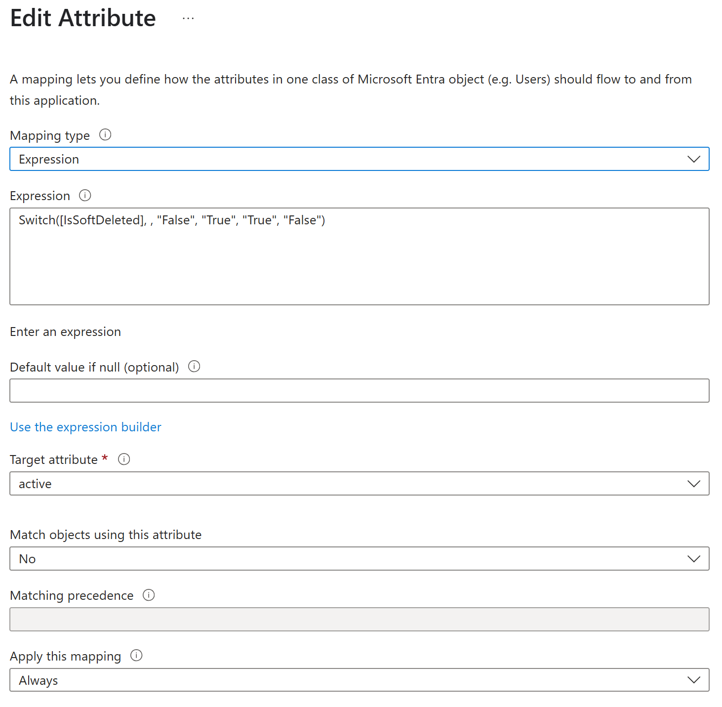
Task: Open the Match objects dropdown set to No
Action: click(360, 559)
